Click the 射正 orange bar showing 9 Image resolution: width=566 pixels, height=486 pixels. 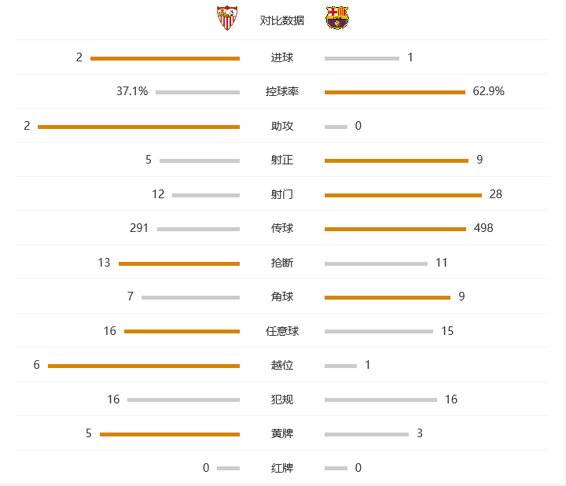coord(396,160)
